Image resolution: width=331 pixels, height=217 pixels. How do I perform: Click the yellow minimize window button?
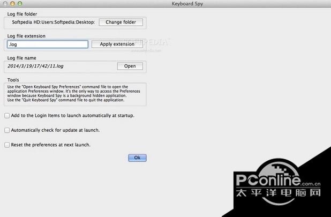pyautogui.click(x=12, y=3)
